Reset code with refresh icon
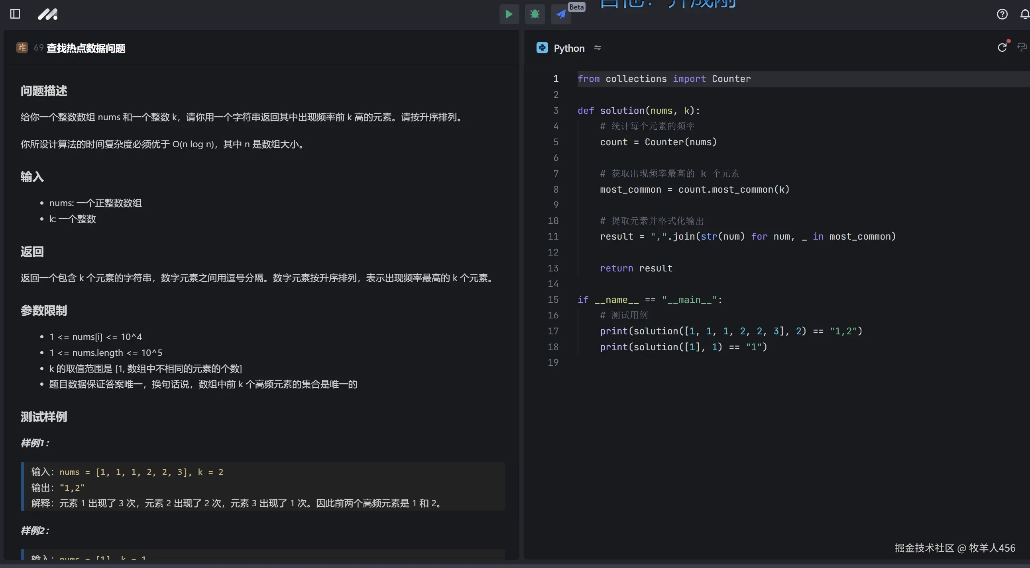This screenshot has height=568, width=1030. (1002, 47)
